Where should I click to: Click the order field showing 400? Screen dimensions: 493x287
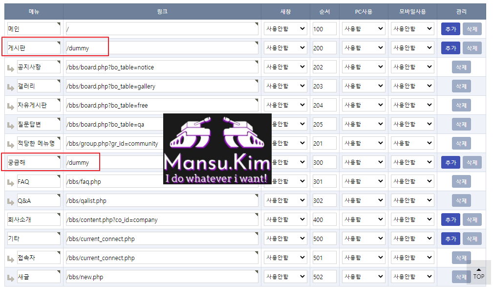click(x=324, y=220)
